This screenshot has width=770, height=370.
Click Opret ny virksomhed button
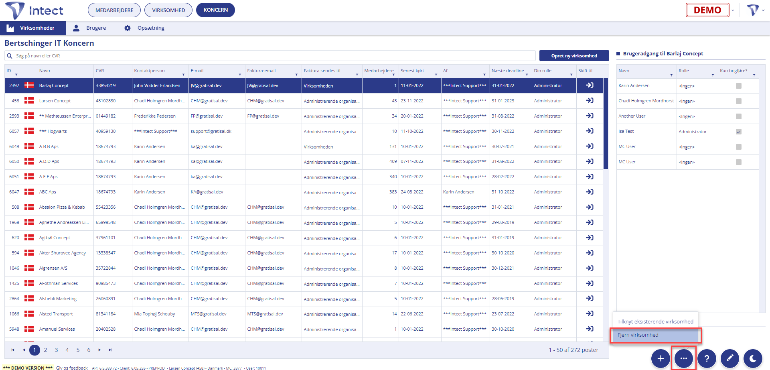point(574,56)
